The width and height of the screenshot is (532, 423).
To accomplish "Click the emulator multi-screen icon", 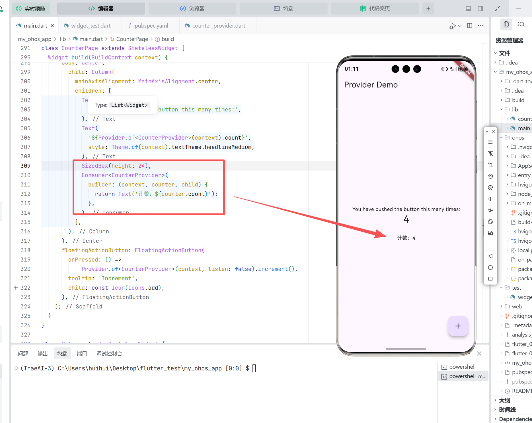I will (x=490, y=233).
